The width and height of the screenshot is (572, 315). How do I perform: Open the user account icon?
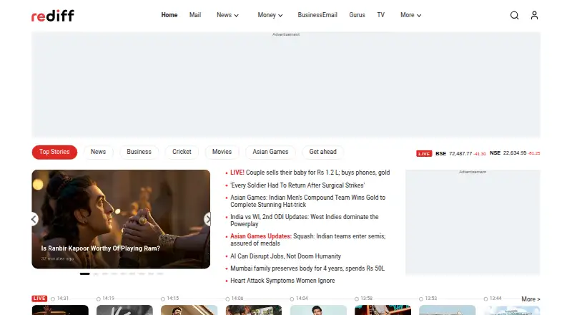point(534,15)
